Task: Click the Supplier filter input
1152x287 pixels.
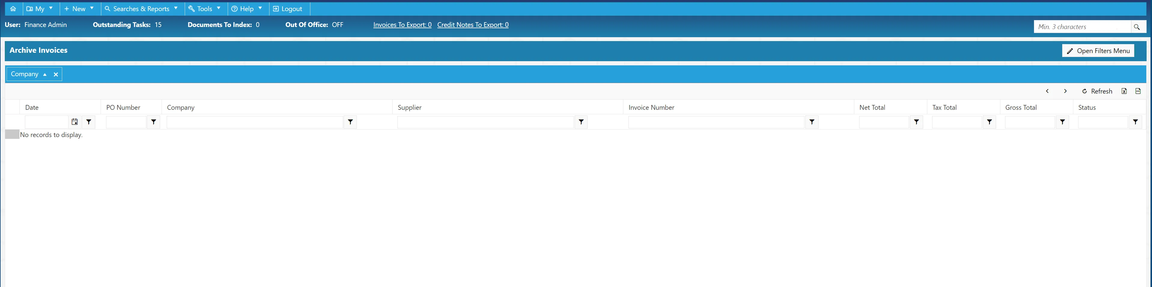Action: (486, 122)
